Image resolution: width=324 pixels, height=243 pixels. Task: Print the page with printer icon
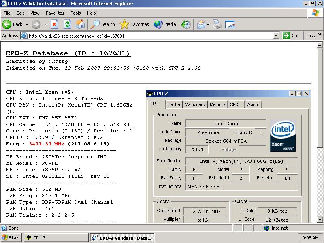tap(217, 24)
